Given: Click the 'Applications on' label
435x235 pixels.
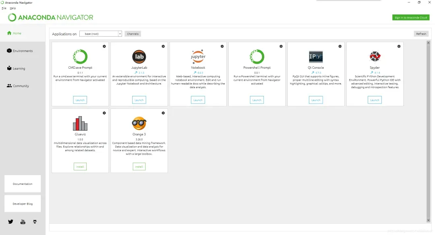Looking at the screenshot, I should point(64,34).
